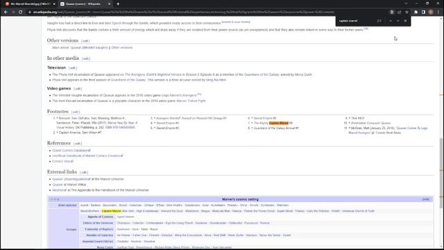This screenshot has width=444, height=250.
Task: Follow the Guardians of the Galaxy series link
Action: pos(128,80)
